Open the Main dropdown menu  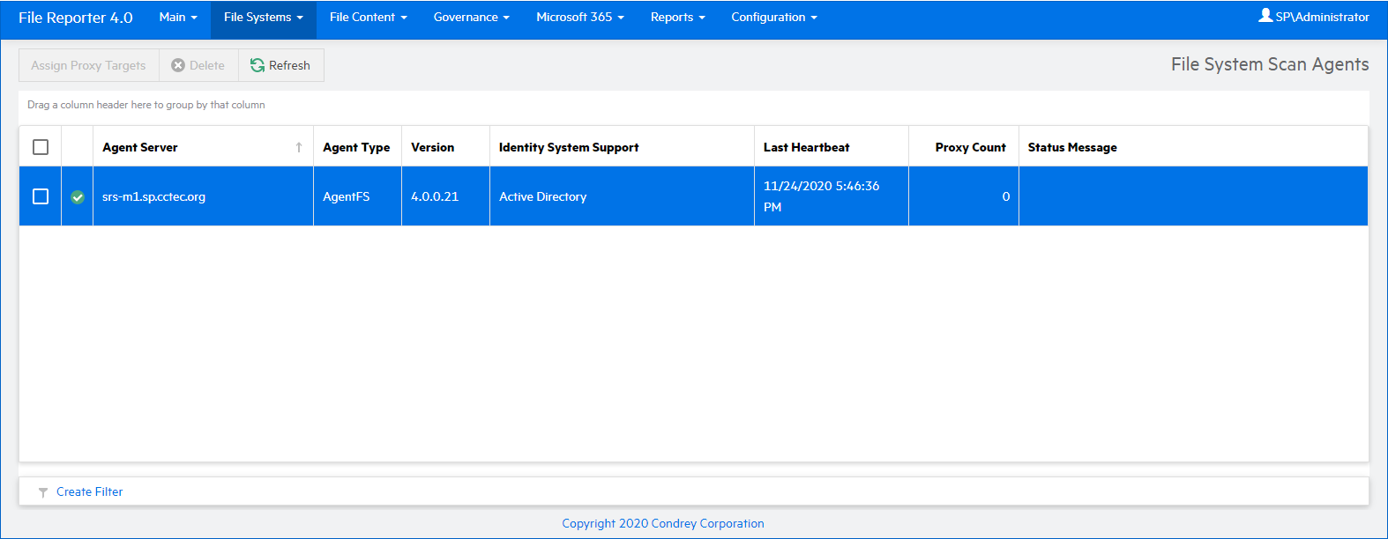tap(178, 18)
